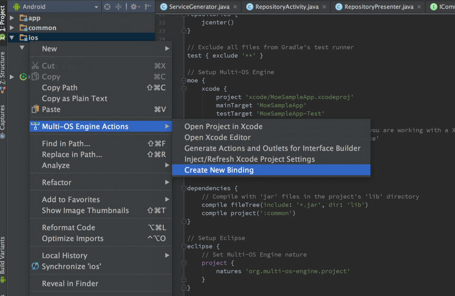Expand the app module folder
Viewport: 455px width, 296px height.
pos(12,18)
